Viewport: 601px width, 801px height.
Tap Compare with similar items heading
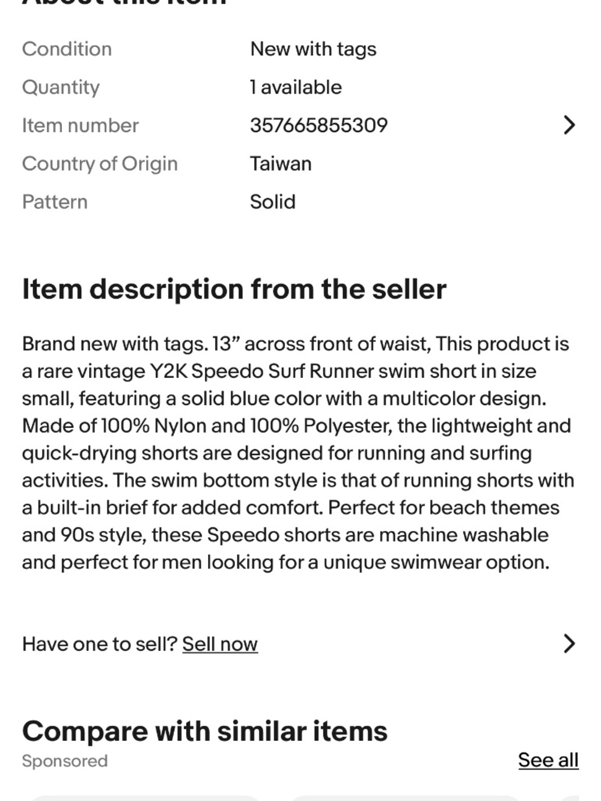pos(205,731)
